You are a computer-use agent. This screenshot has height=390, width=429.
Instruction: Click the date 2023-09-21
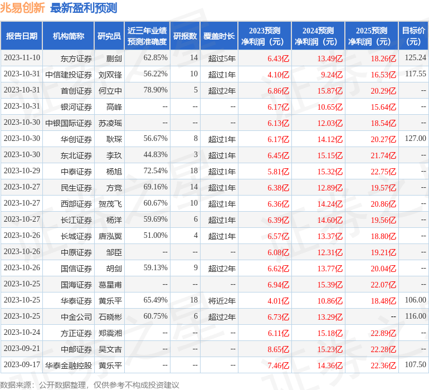(x=22, y=348)
